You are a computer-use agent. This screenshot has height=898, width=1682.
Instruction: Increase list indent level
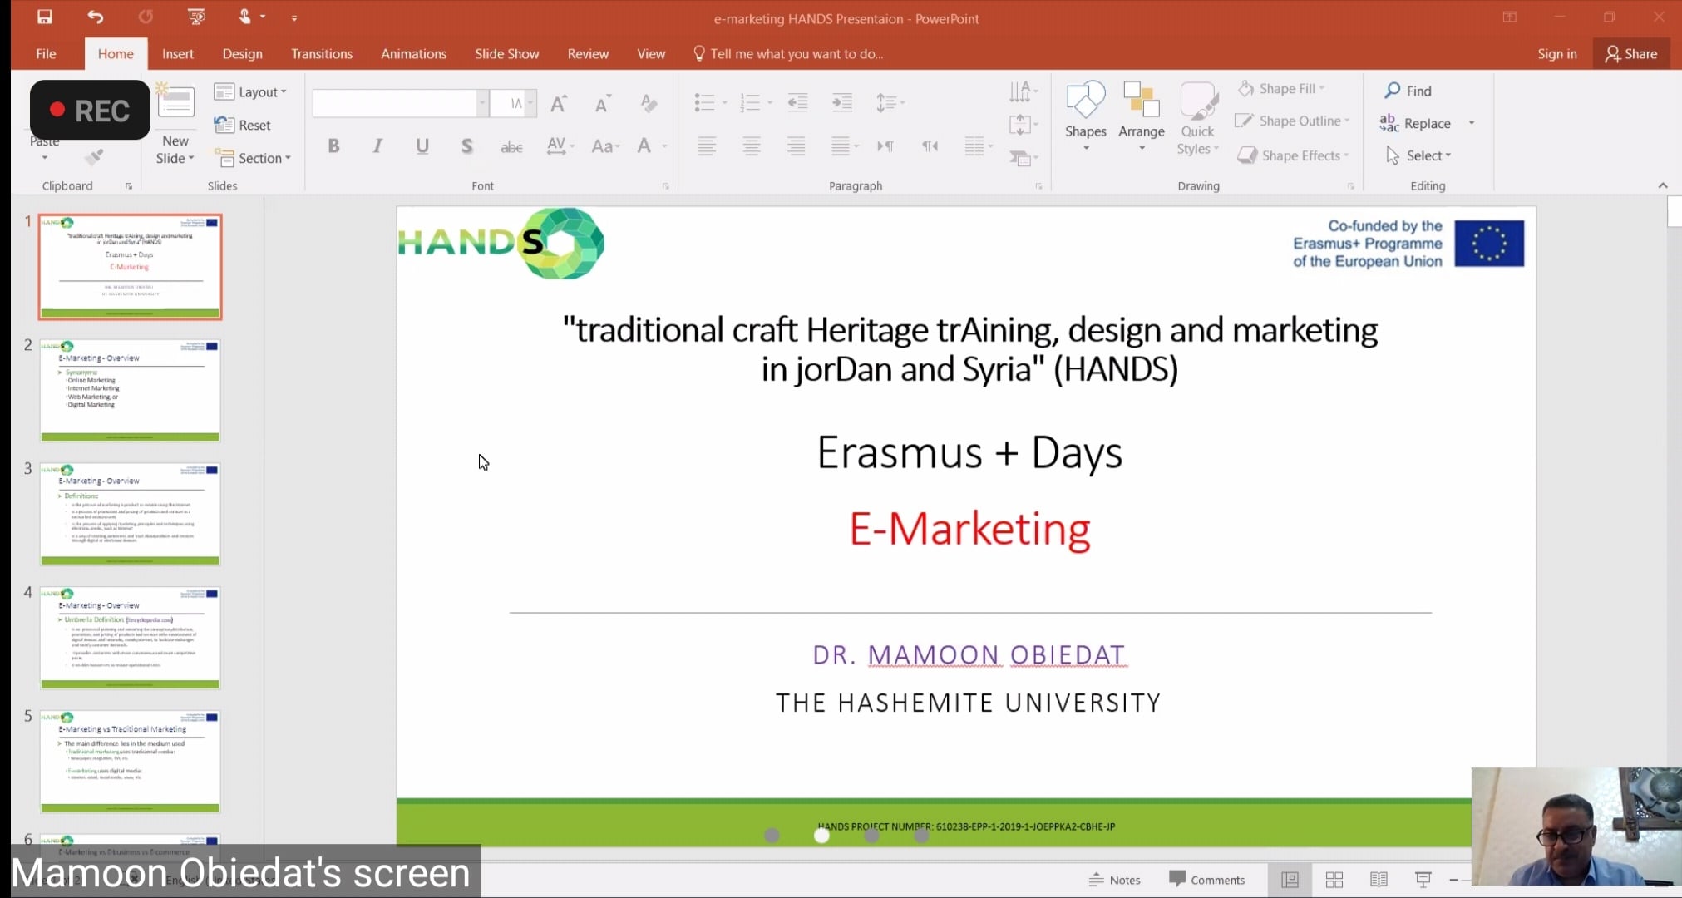coord(842,102)
